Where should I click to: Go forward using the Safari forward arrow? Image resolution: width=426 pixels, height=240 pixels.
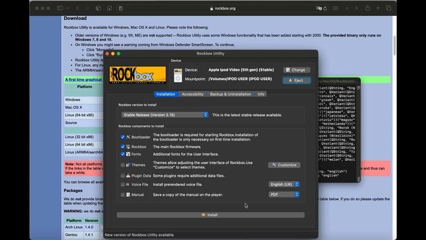(x=87, y=8)
